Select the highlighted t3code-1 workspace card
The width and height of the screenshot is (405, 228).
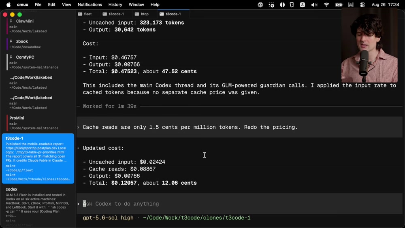[x=38, y=158]
